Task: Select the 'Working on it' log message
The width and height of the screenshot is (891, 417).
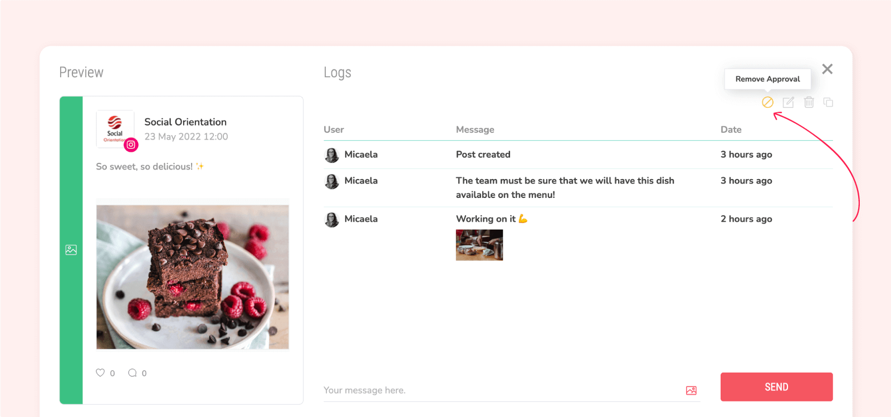Action: click(x=486, y=219)
